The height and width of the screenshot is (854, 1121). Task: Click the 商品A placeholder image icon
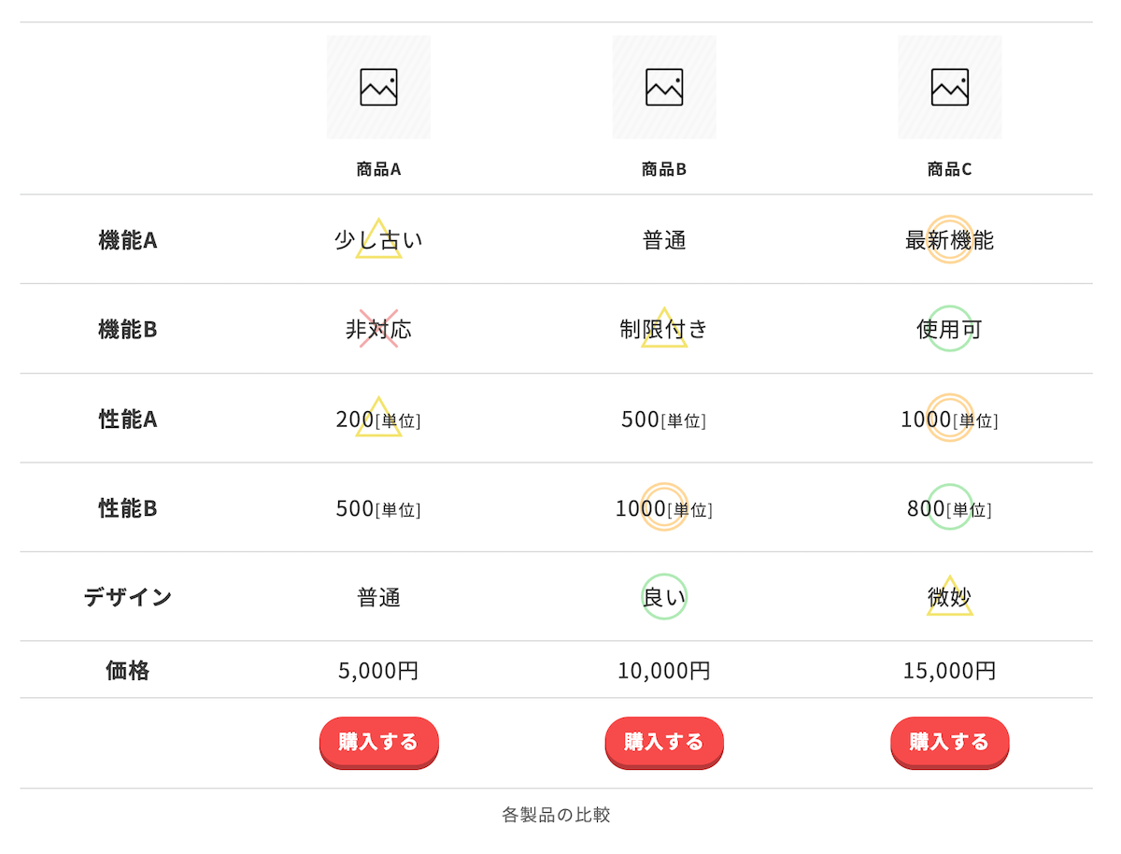pos(378,87)
